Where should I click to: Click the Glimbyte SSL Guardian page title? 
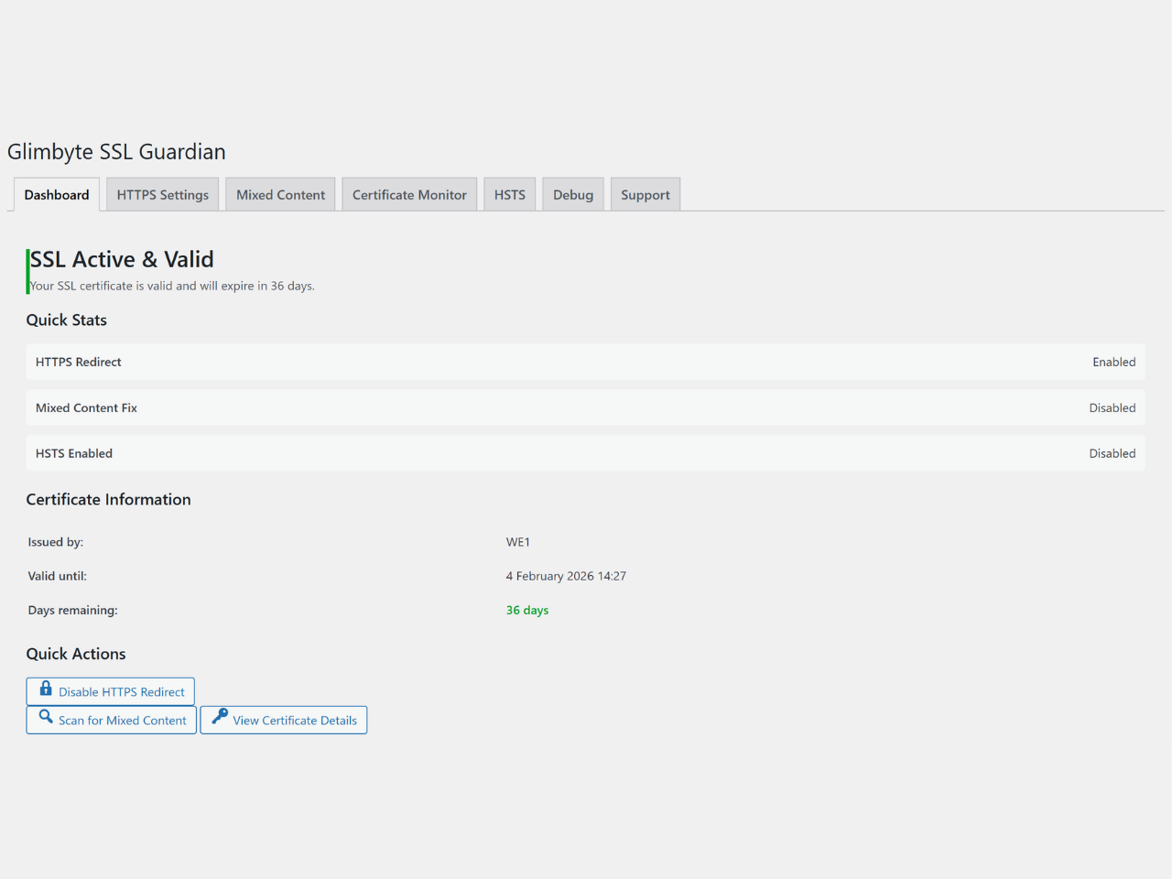(116, 152)
